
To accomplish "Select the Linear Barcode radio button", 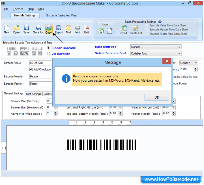I will pos(48,48).
